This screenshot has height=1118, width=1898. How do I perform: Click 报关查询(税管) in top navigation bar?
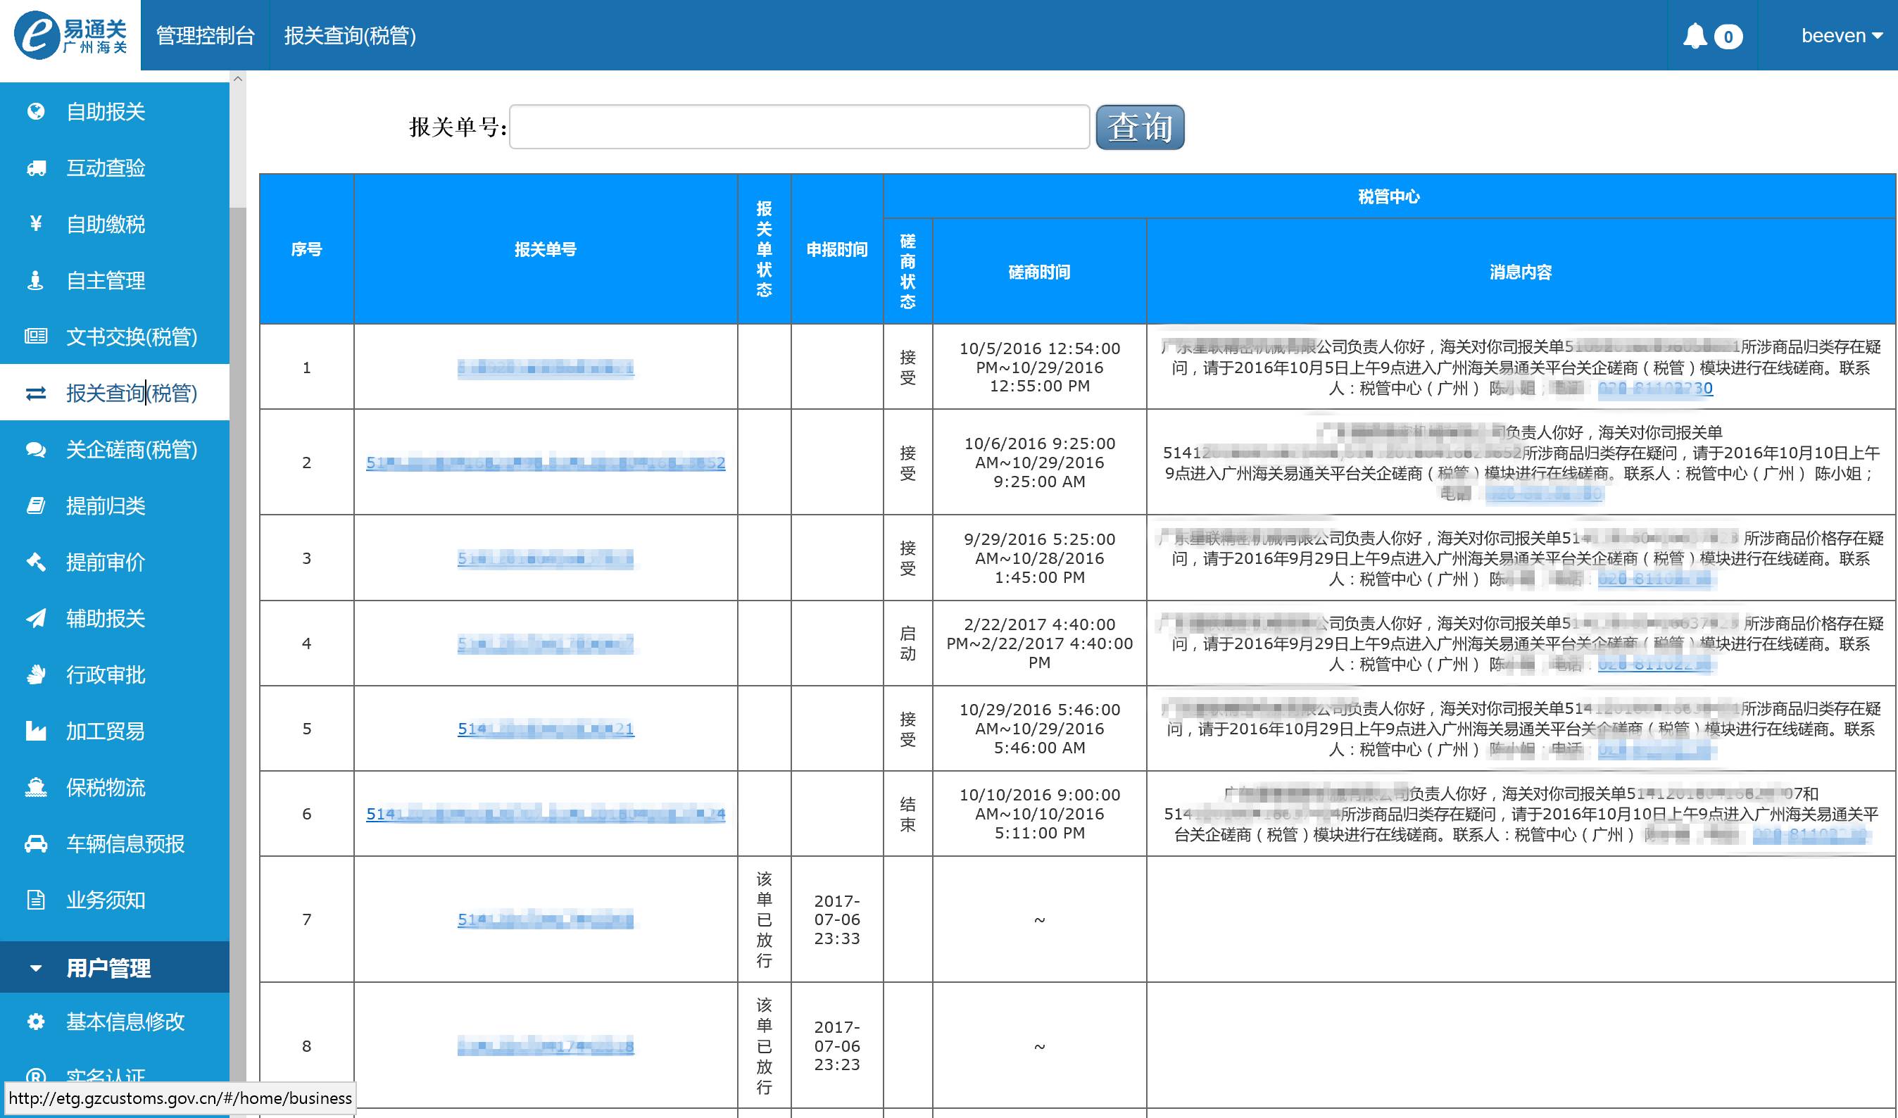[x=349, y=35]
